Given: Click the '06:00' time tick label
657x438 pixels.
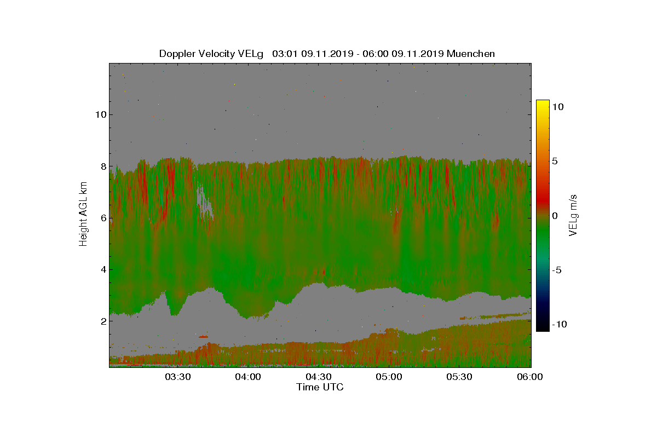Looking at the screenshot, I should (x=530, y=377).
